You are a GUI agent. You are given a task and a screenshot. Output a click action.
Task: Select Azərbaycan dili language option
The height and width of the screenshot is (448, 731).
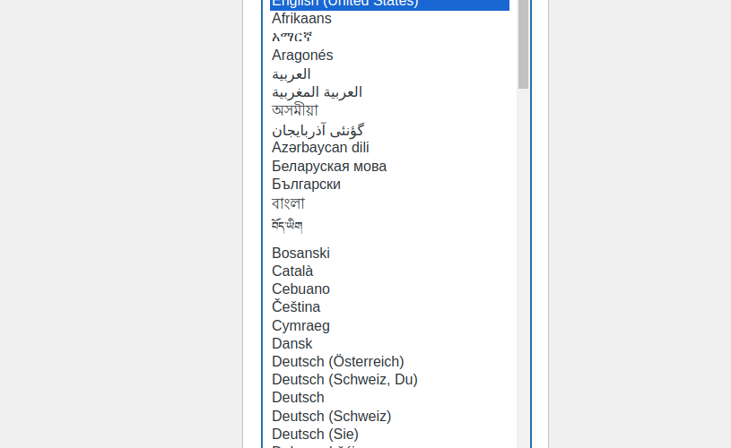pos(320,148)
